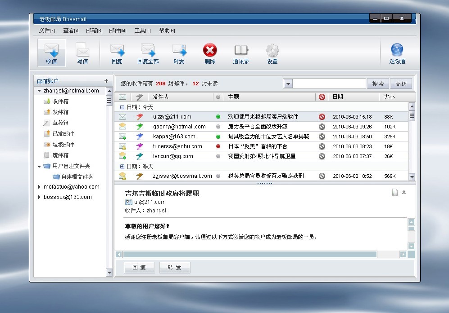This screenshot has width=449, height=313.
Task: Click the preview horizontal scrollbar thumb
Action: pos(249,255)
